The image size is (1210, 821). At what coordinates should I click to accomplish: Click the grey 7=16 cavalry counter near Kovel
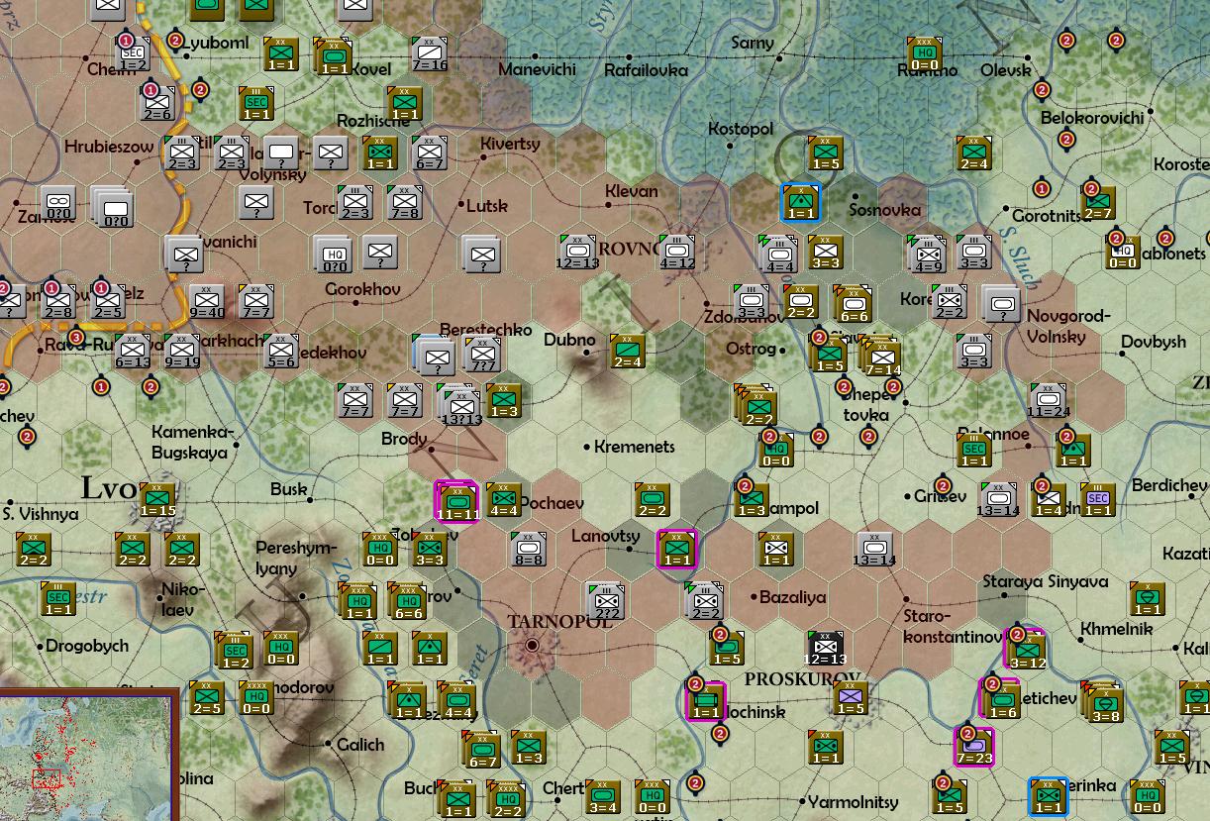click(x=430, y=53)
